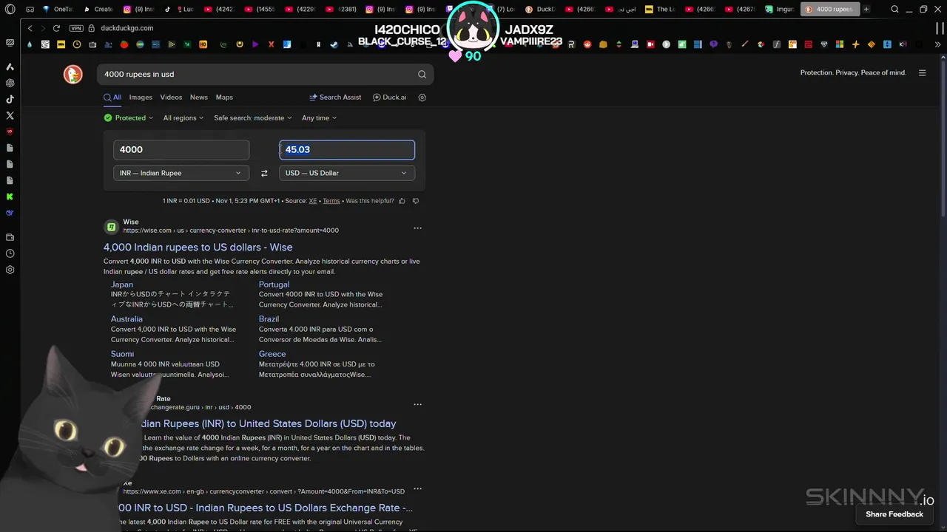This screenshot has height=532, width=947.
Task: Open the All regions dropdown
Action: (183, 118)
